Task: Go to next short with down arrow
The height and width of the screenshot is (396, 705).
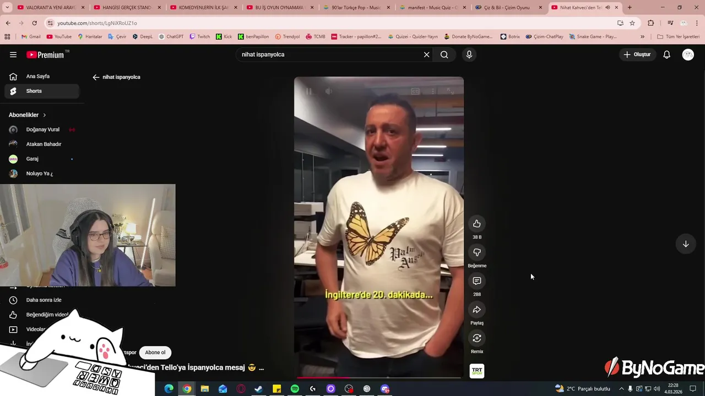Action: coord(686,244)
